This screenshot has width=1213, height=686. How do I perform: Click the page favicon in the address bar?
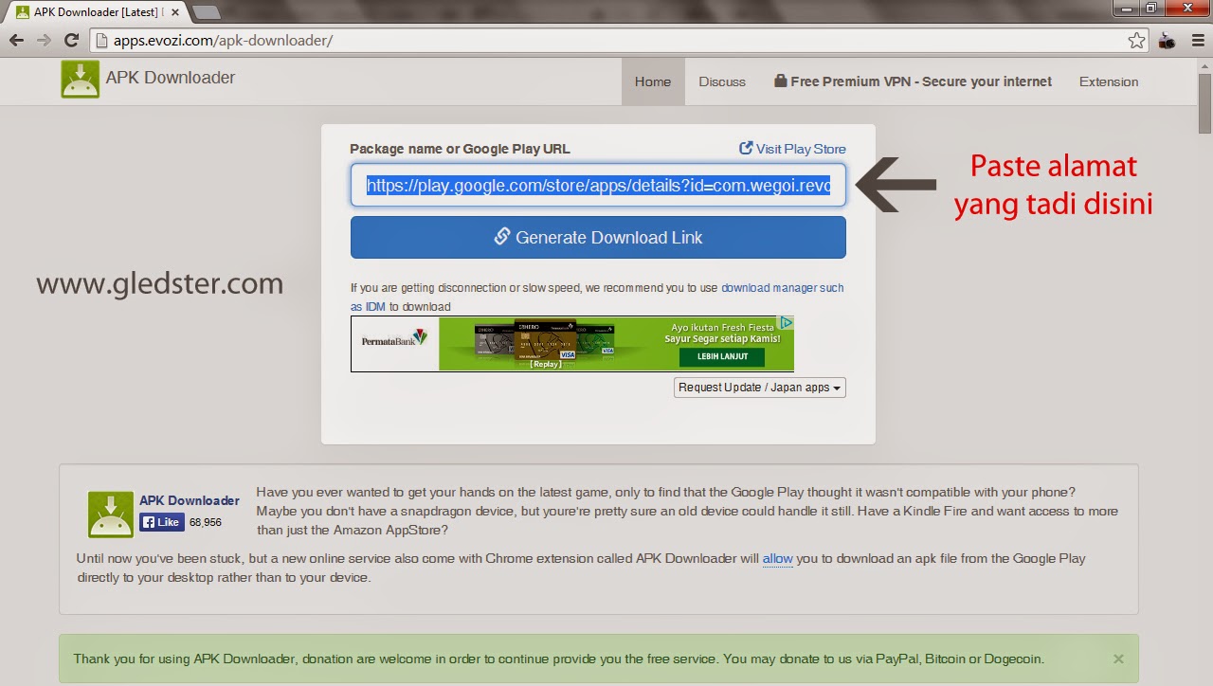tap(102, 41)
